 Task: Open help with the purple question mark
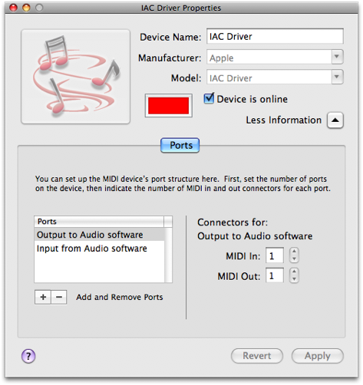[28, 356]
